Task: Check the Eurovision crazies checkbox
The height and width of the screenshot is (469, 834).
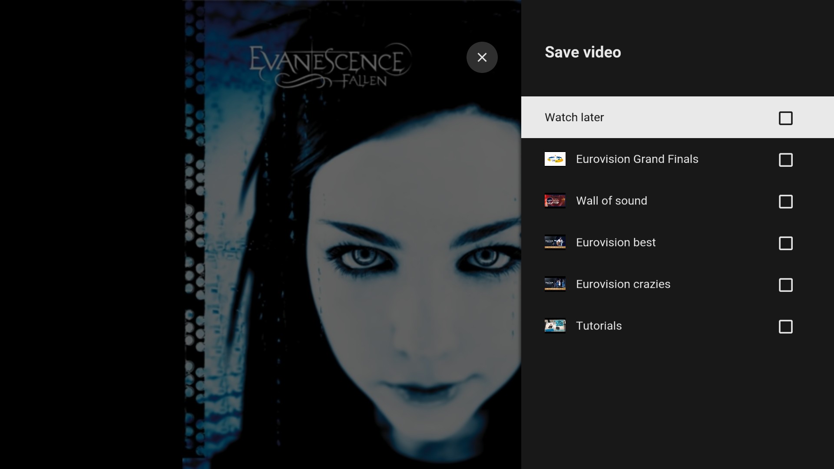Action: (x=785, y=285)
